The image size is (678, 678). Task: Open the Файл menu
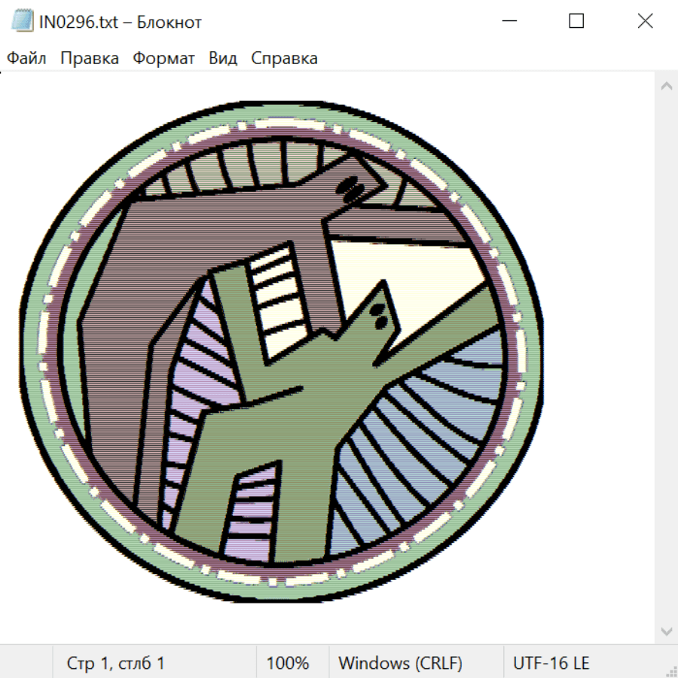click(27, 59)
